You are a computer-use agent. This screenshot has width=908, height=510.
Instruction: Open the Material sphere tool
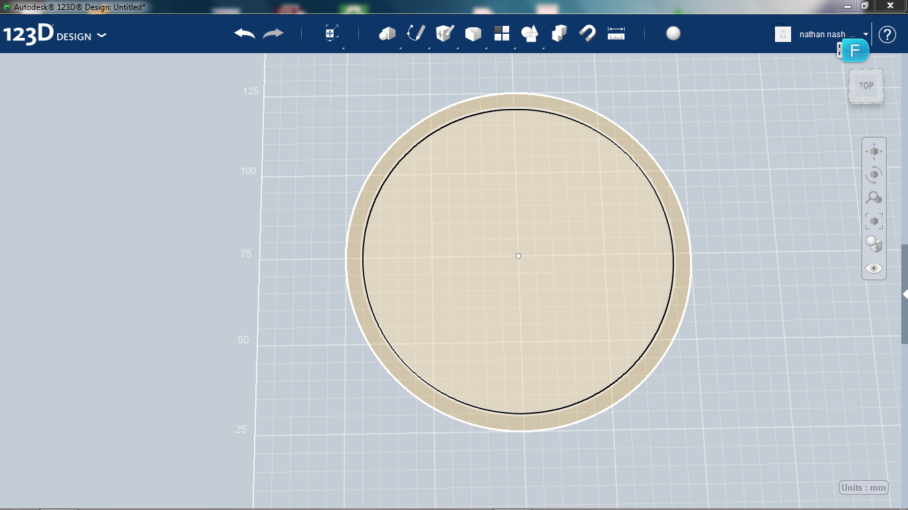tap(673, 33)
